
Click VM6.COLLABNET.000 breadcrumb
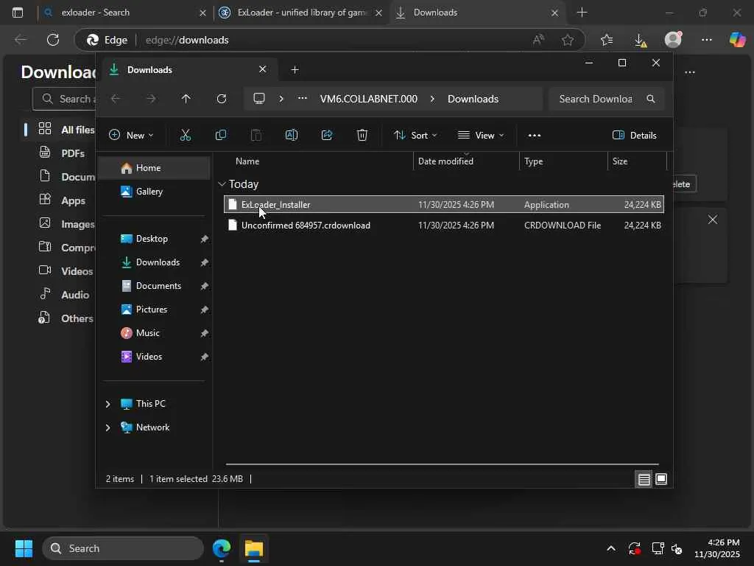[x=368, y=99]
